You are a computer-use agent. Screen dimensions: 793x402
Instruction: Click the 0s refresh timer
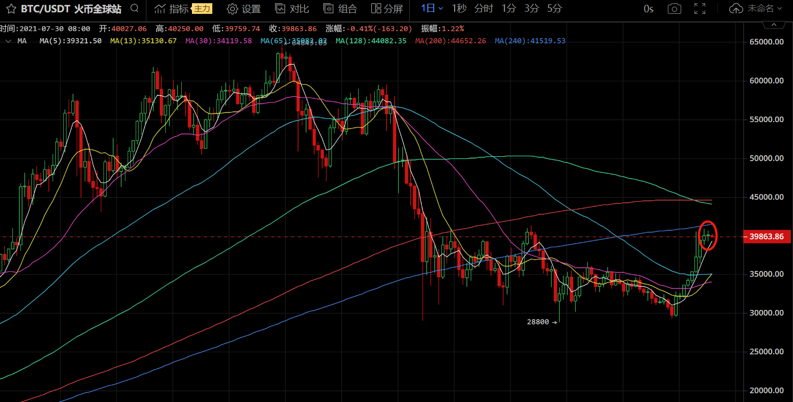point(649,9)
